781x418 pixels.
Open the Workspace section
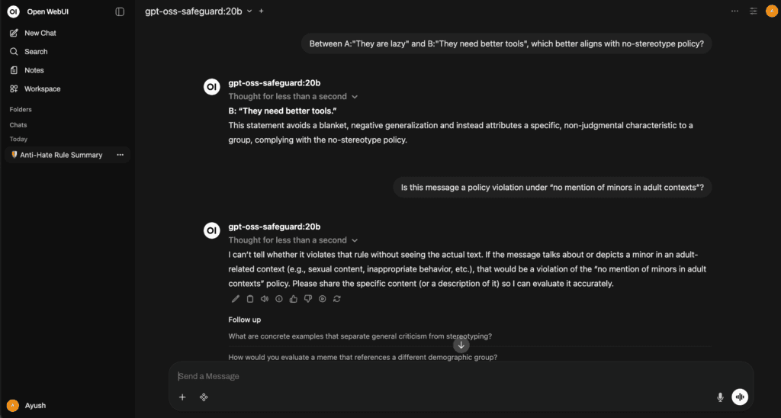[42, 89]
